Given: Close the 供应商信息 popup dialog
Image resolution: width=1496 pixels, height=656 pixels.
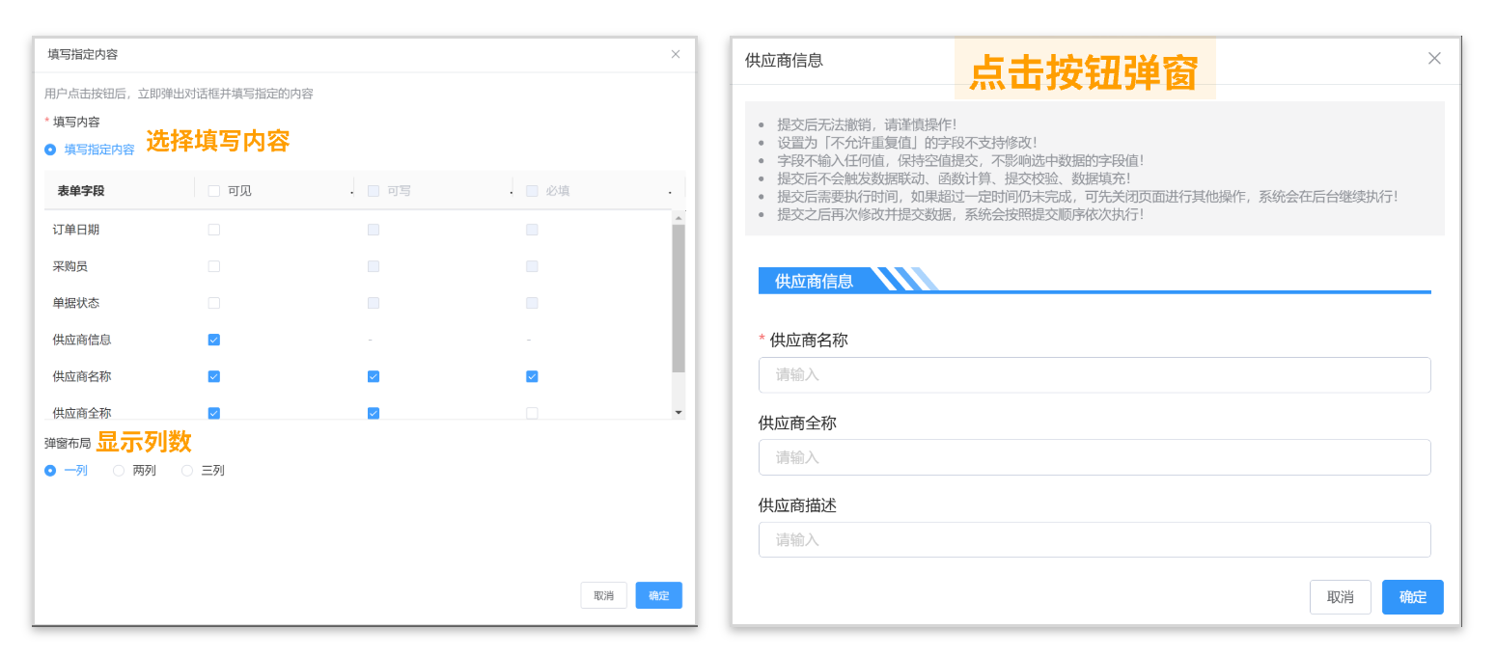Looking at the screenshot, I should (x=1434, y=58).
